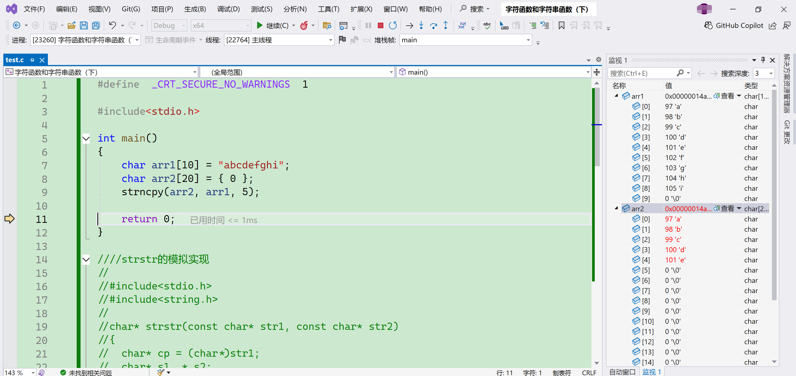
Task: Click the sync with Solution Explorer folder icon
Action: coord(327,25)
